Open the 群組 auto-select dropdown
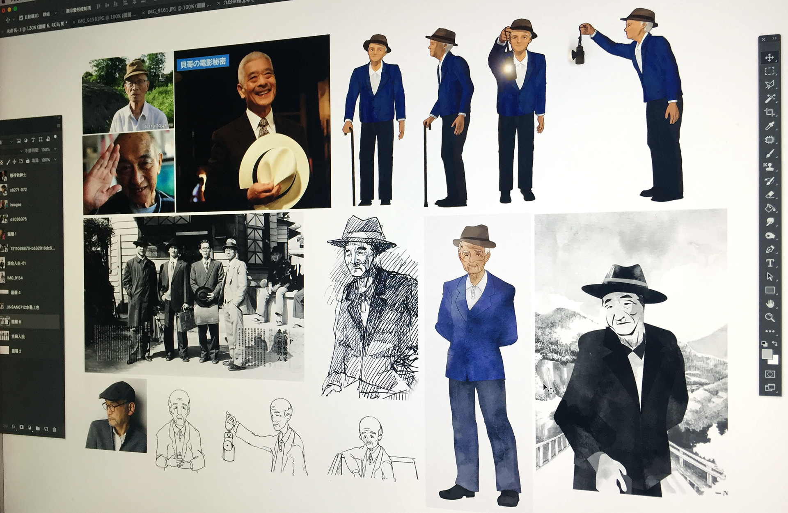Viewport: 788px width, 513px height. (x=50, y=14)
